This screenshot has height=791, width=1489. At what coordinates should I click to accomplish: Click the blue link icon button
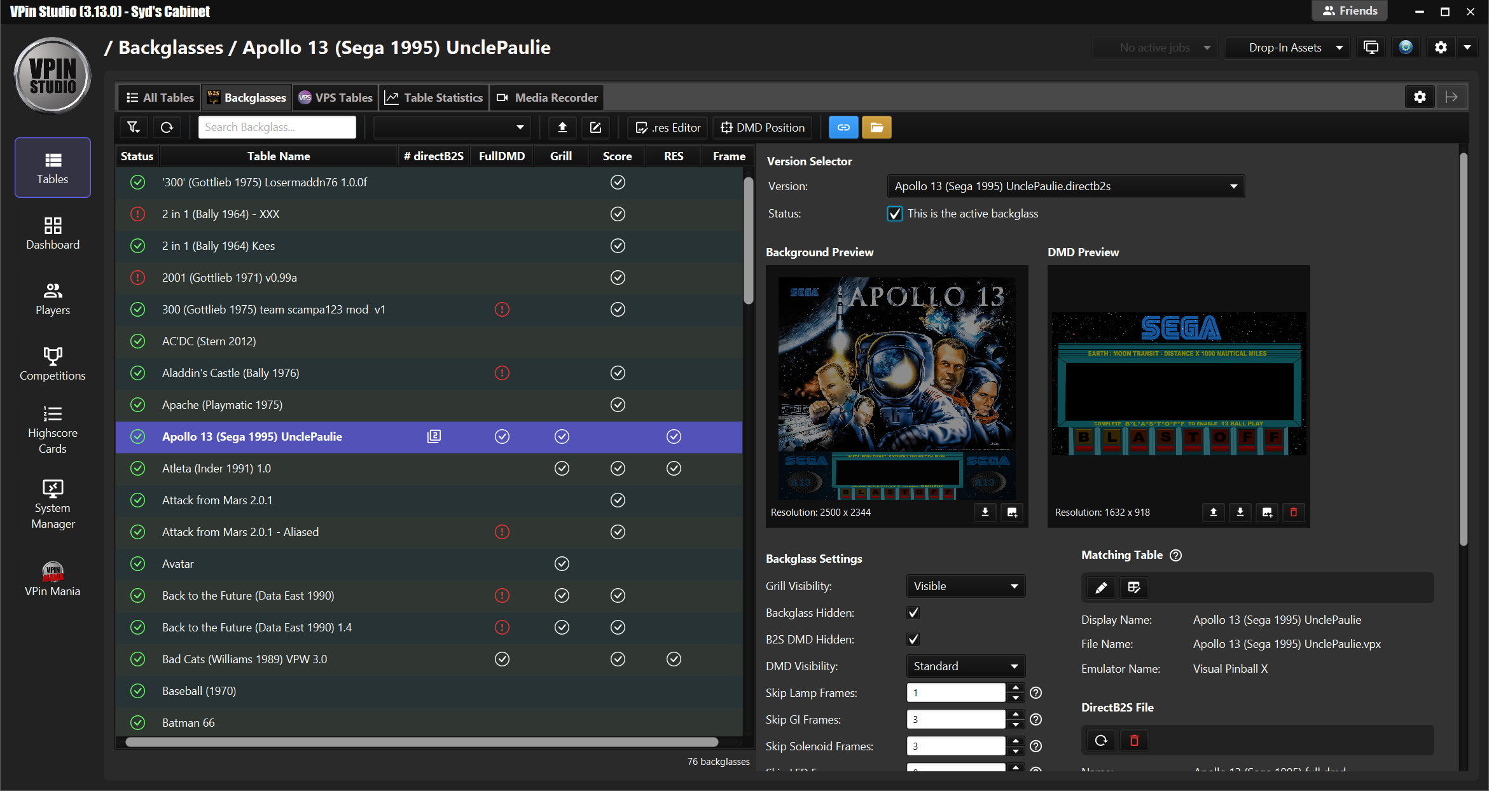pyautogui.click(x=843, y=127)
